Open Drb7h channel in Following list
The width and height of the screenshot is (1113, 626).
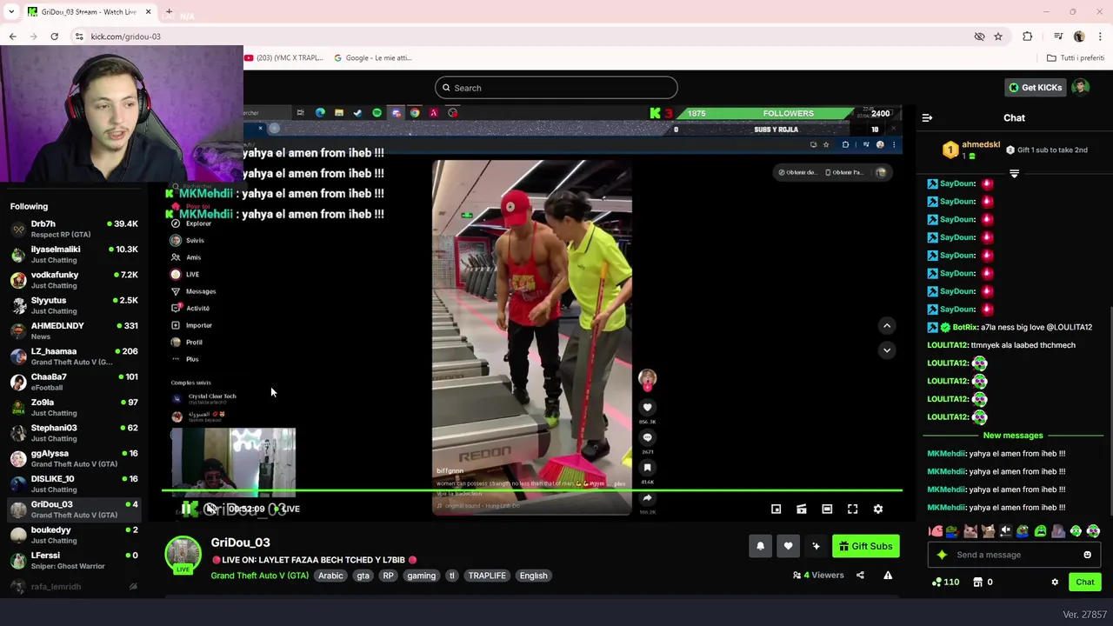[x=74, y=229]
